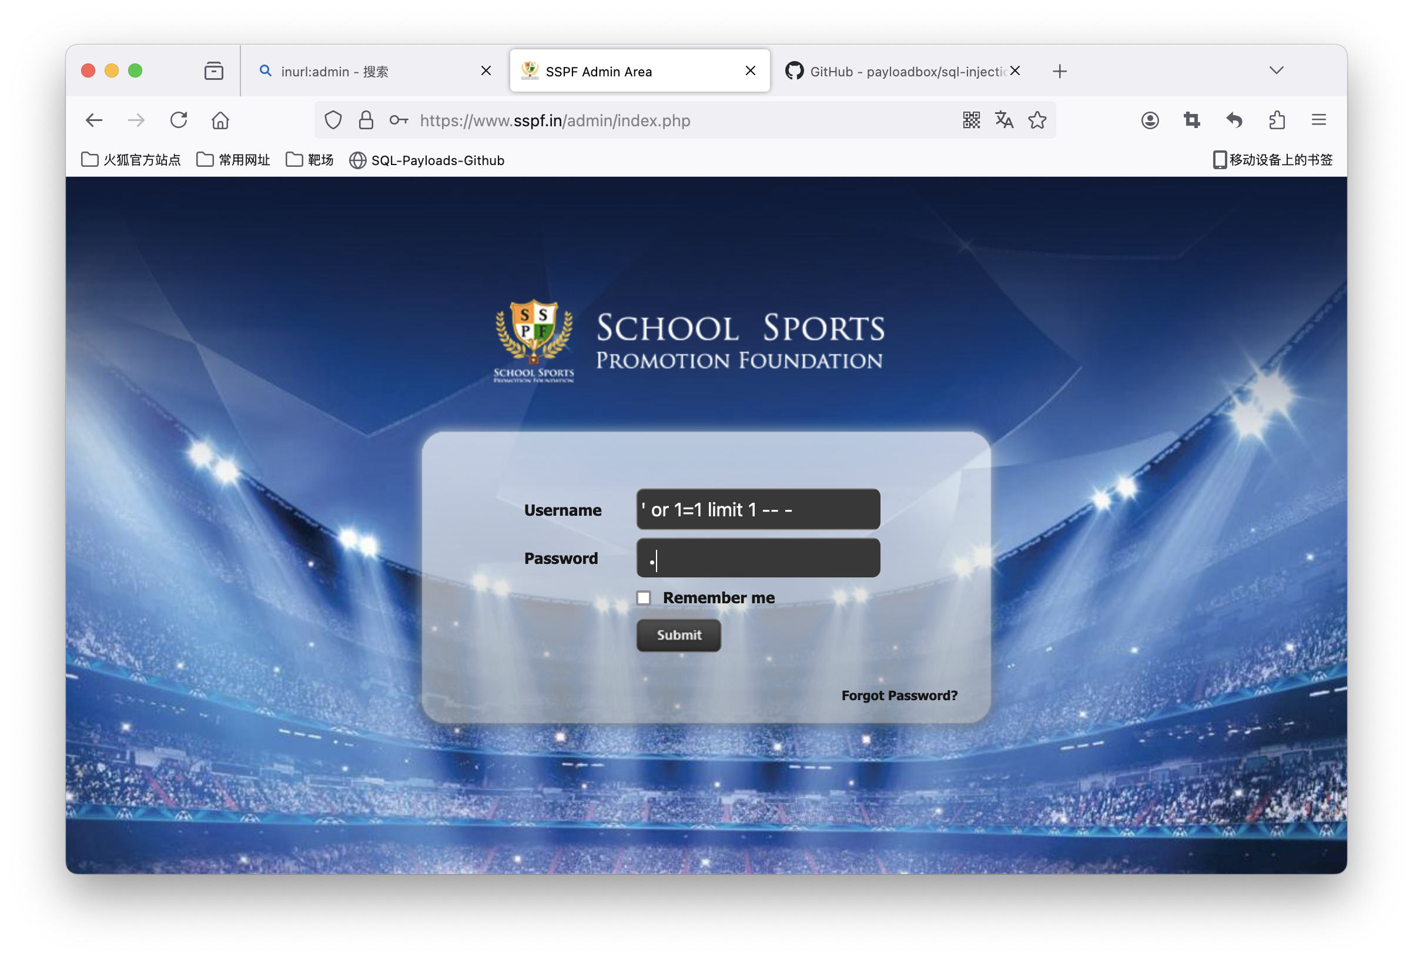Reload the current page
The height and width of the screenshot is (961, 1413).
179,120
